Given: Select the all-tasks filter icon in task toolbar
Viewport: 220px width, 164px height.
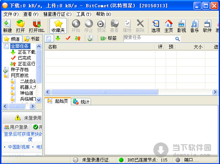Looking at the screenshot, I should point(49,38).
